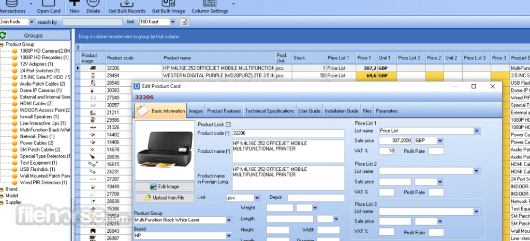The image size is (530, 241).
Task: Click the product thumbnail in row 16615
Action: (x=93, y=165)
